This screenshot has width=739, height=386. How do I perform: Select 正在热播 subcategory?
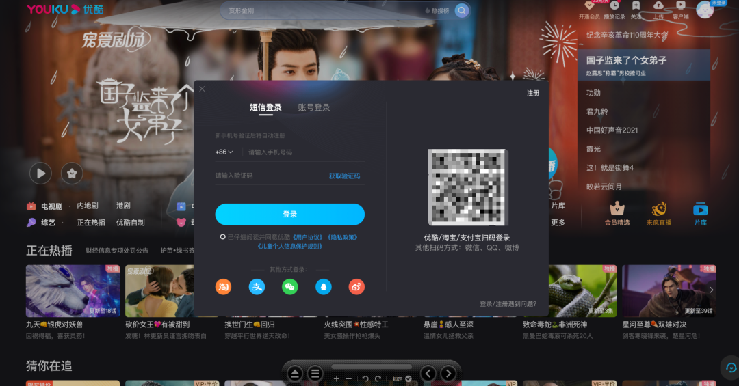point(91,222)
